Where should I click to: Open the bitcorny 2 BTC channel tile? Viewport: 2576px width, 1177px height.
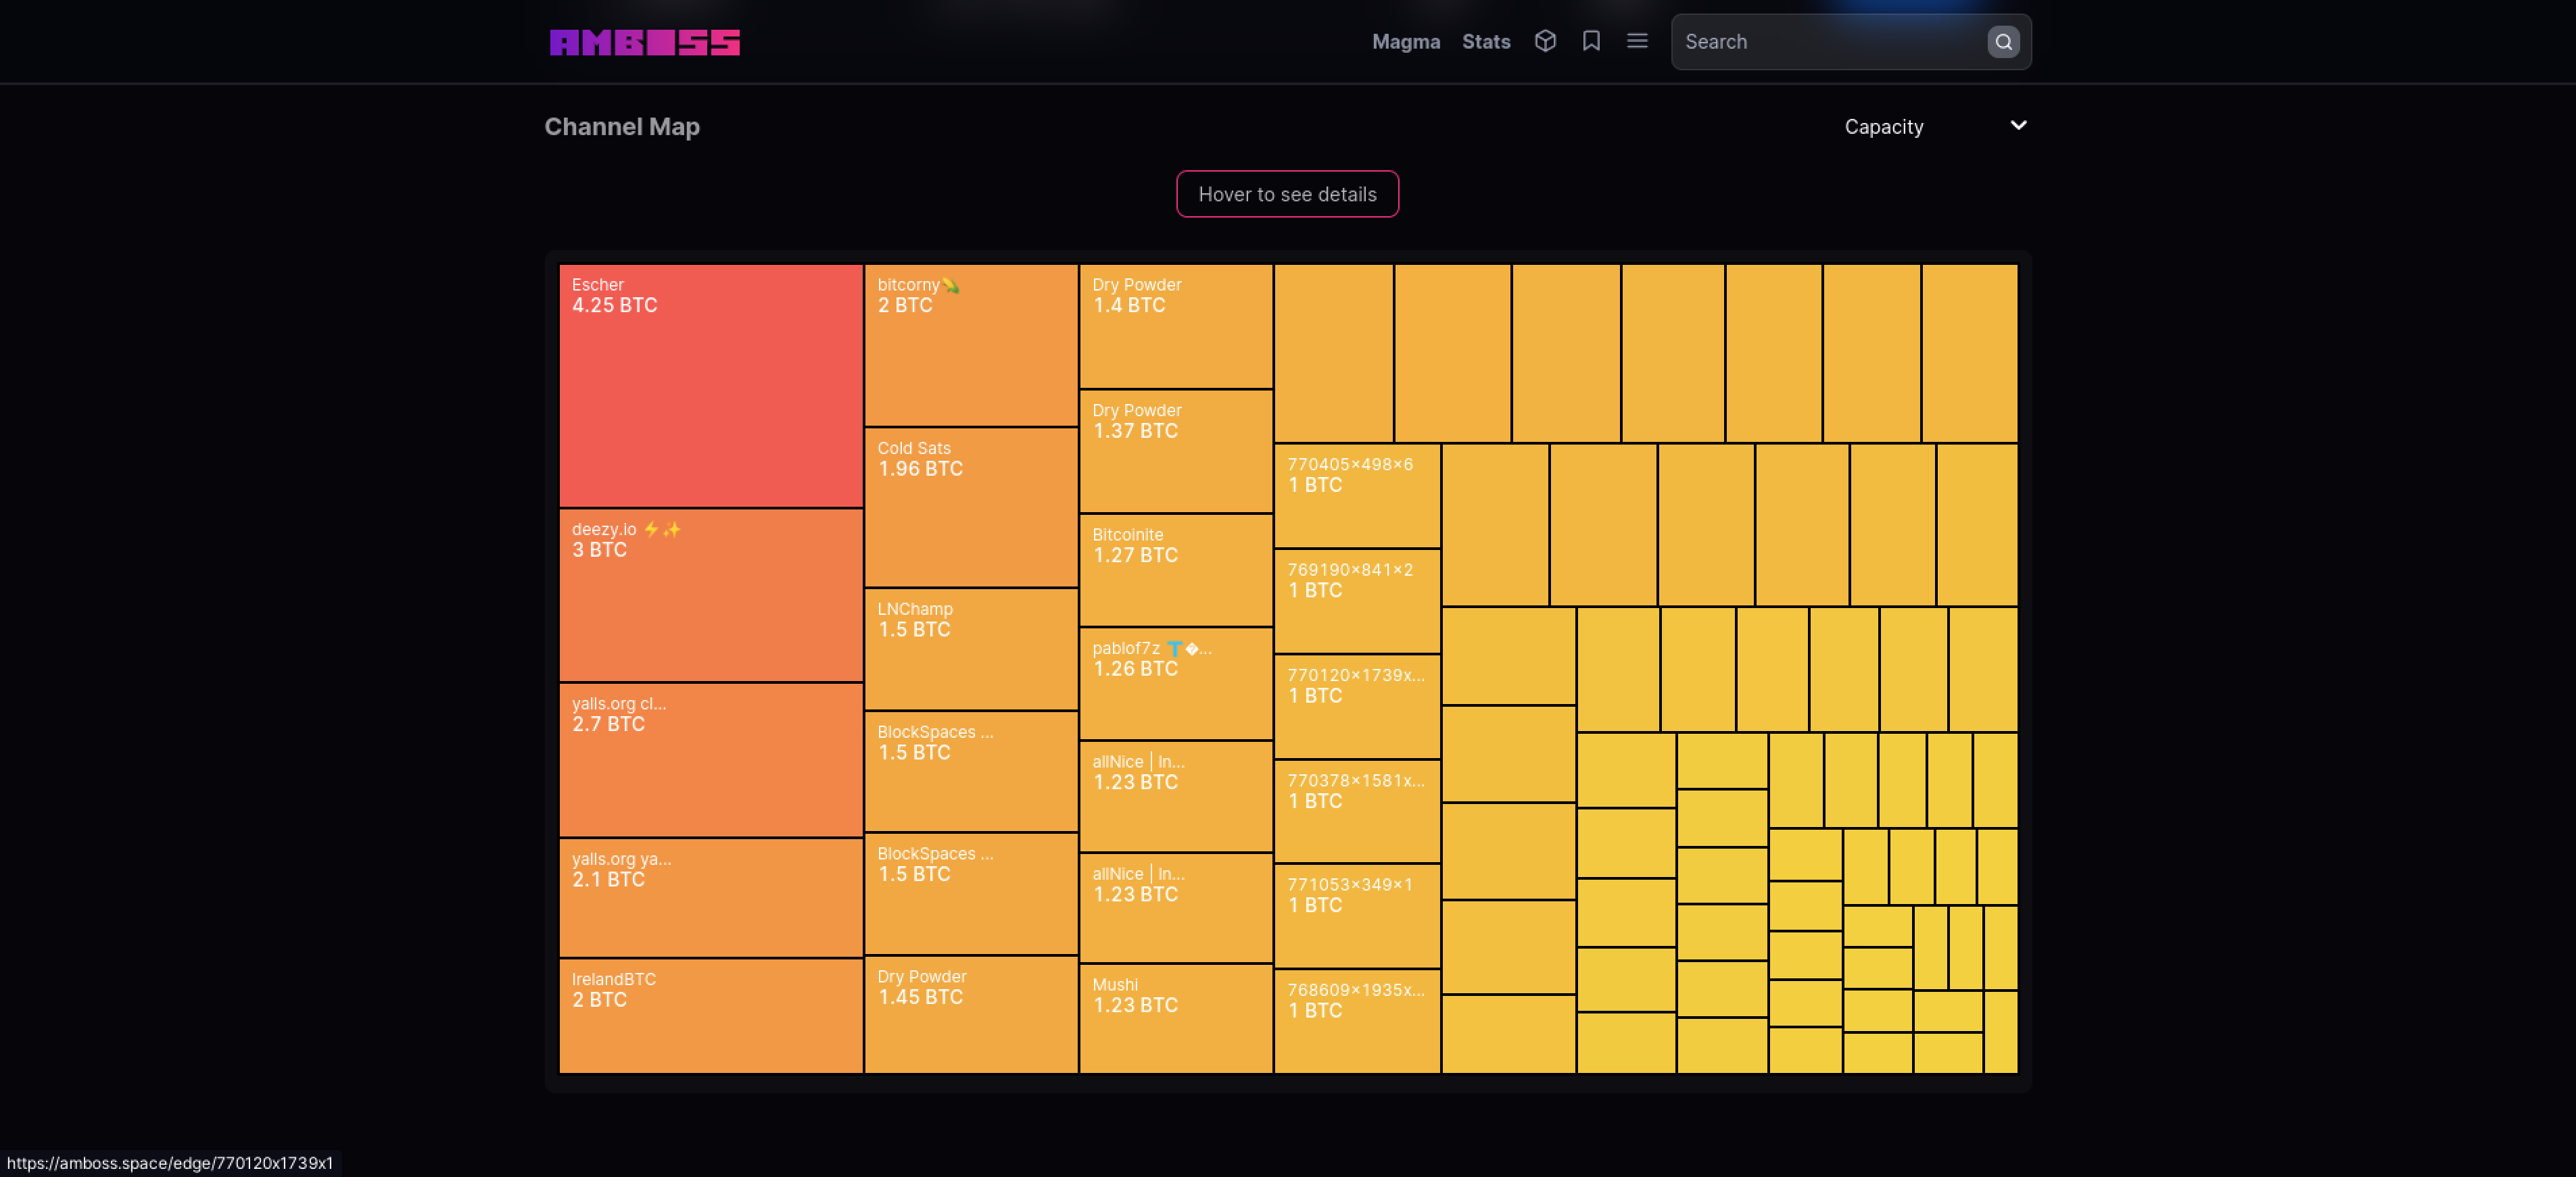pos(970,345)
